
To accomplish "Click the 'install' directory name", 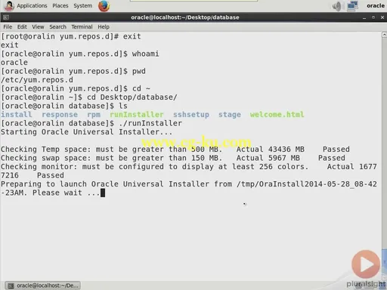I will 17,115.
